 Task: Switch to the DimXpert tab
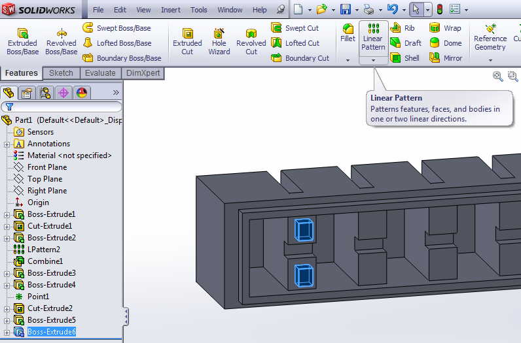point(143,73)
